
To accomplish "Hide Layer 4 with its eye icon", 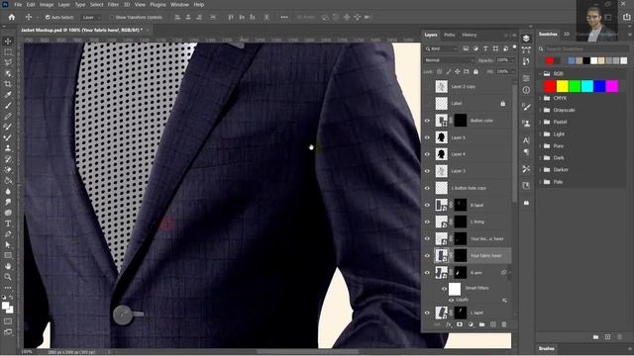I will coord(427,154).
